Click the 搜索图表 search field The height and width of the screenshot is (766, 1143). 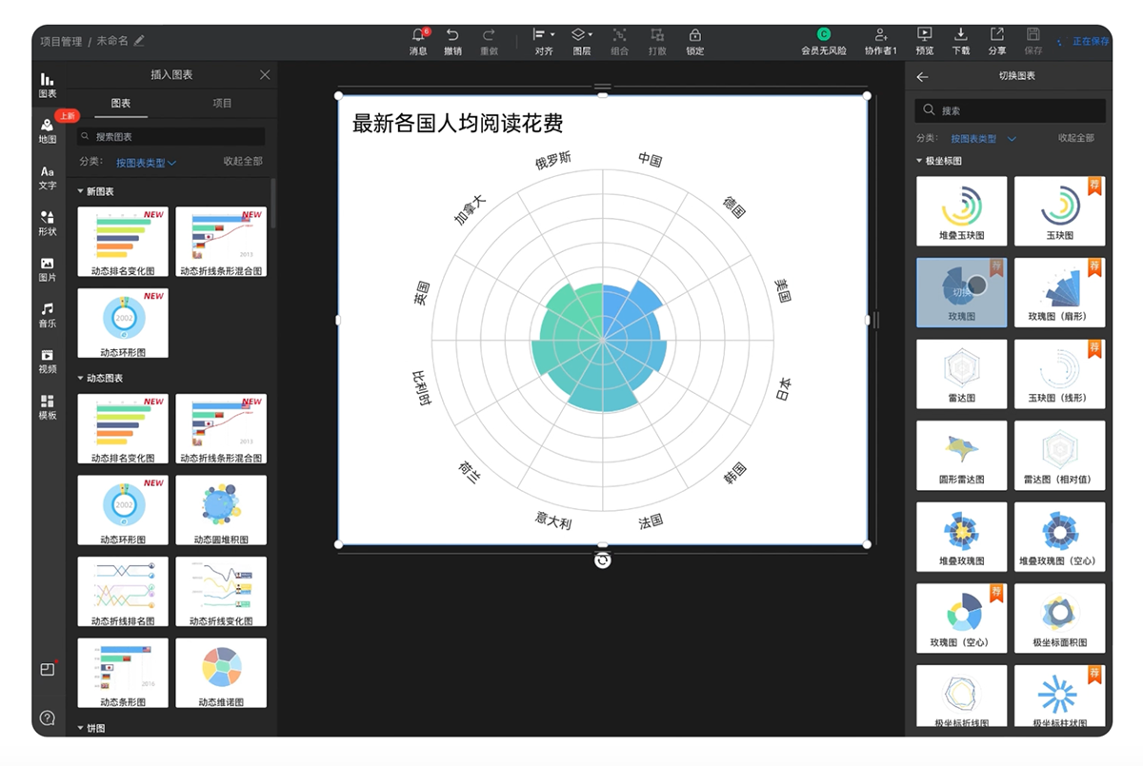coord(170,137)
